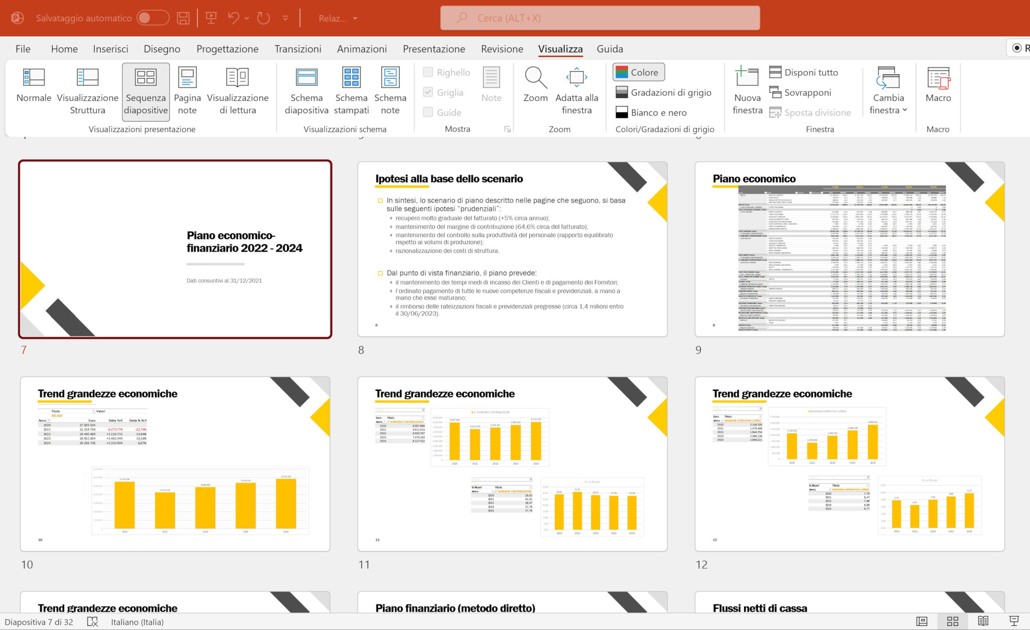This screenshot has width=1030, height=630.
Task: Toggle Salvataggio automatico switch
Action: coord(153,18)
